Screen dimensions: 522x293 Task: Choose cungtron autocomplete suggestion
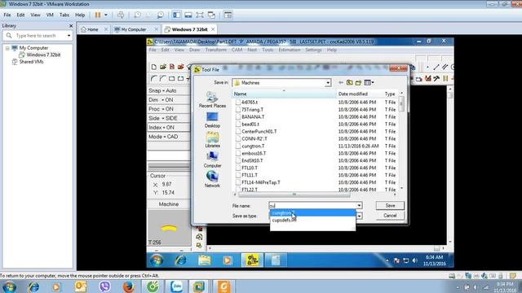click(312, 213)
